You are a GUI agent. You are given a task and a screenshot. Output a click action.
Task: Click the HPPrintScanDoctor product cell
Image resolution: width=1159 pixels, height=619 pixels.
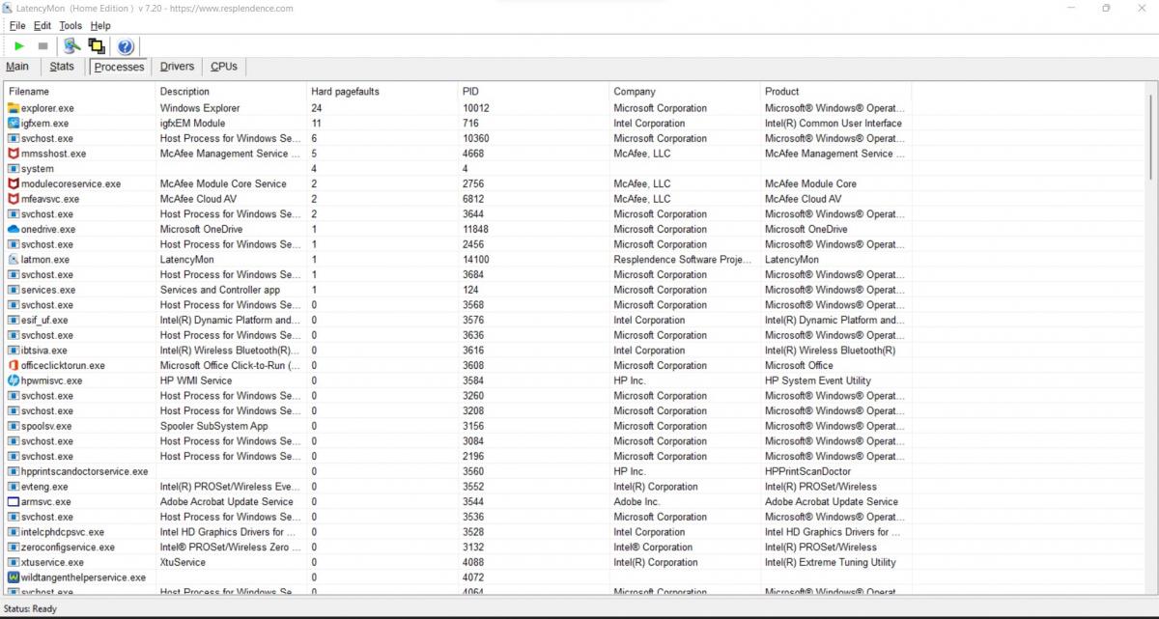(x=808, y=471)
